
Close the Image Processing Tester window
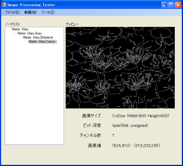178,5
